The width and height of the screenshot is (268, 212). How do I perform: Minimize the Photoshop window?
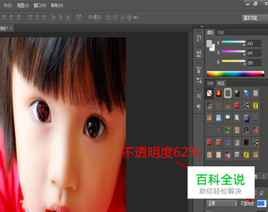coord(248,4)
